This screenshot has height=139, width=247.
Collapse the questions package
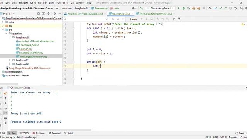click(6, 34)
